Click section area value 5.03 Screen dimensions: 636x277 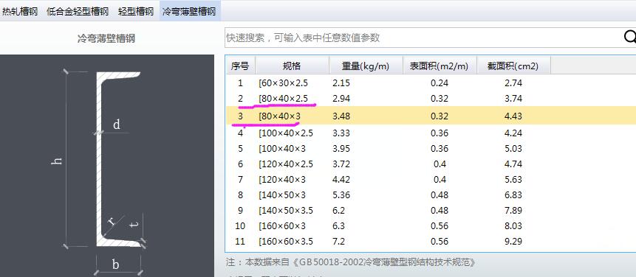coord(513,148)
